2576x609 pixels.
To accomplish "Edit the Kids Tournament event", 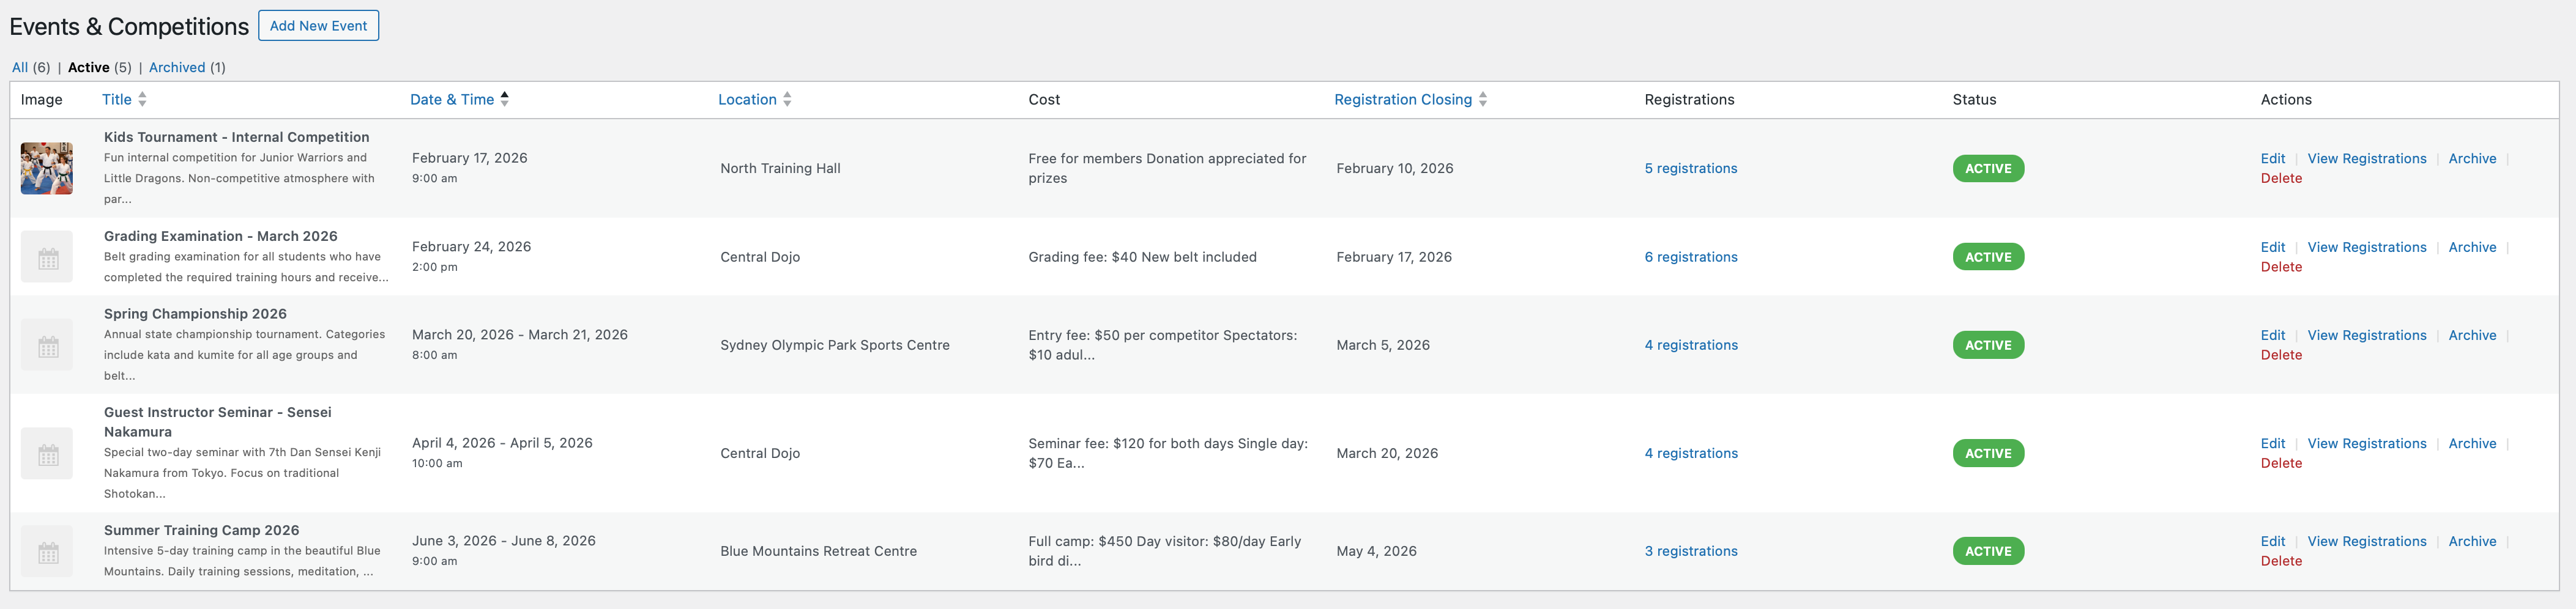I will coord(2272,158).
